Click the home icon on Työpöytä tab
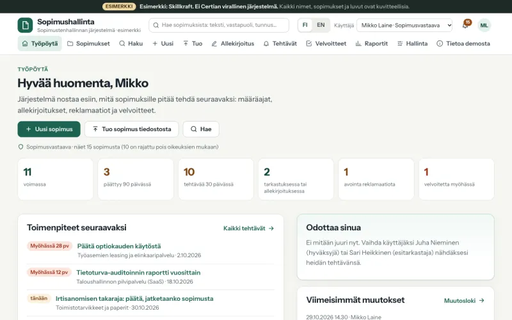Image resolution: width=512 pixels, height=320 pixels. [x=25, y=44]
